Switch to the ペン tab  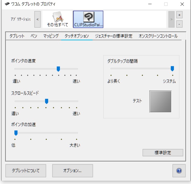coord(34,36)
